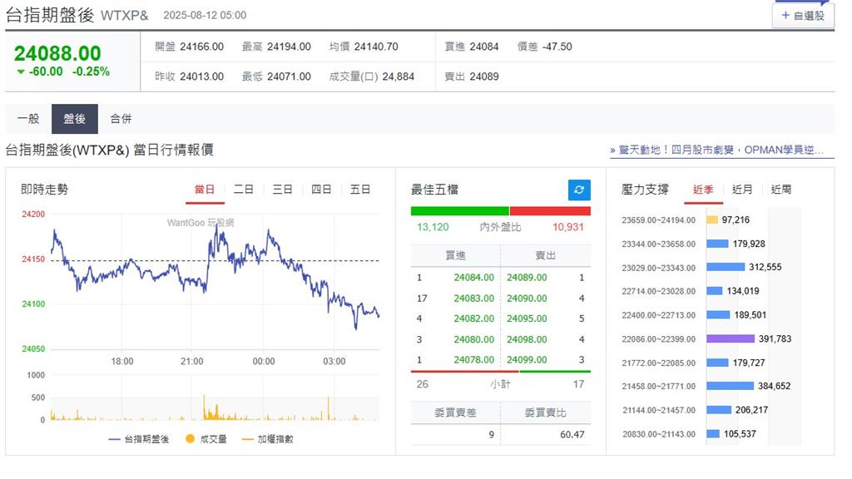
Task: Click the bid price 24082.00
Action: [x=473, y=319]
